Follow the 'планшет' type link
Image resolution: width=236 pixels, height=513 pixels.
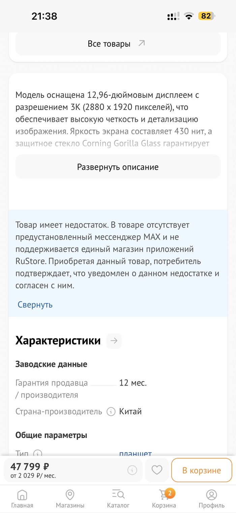pyautogui.click(x=136, y=453)
